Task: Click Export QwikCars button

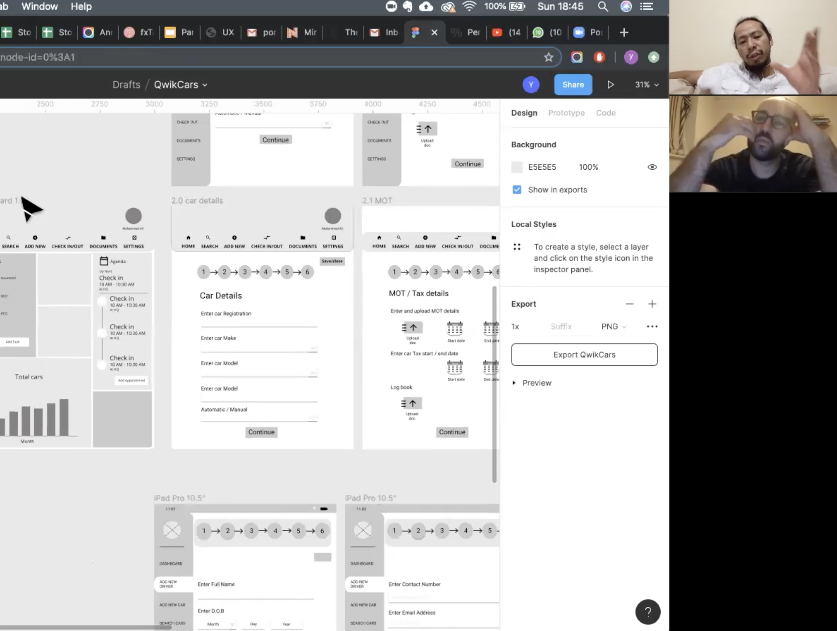Action: [584, 355]
